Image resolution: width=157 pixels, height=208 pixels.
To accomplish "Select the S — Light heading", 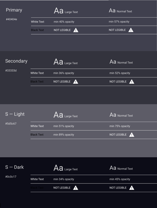I will click(x=15, y=114).
